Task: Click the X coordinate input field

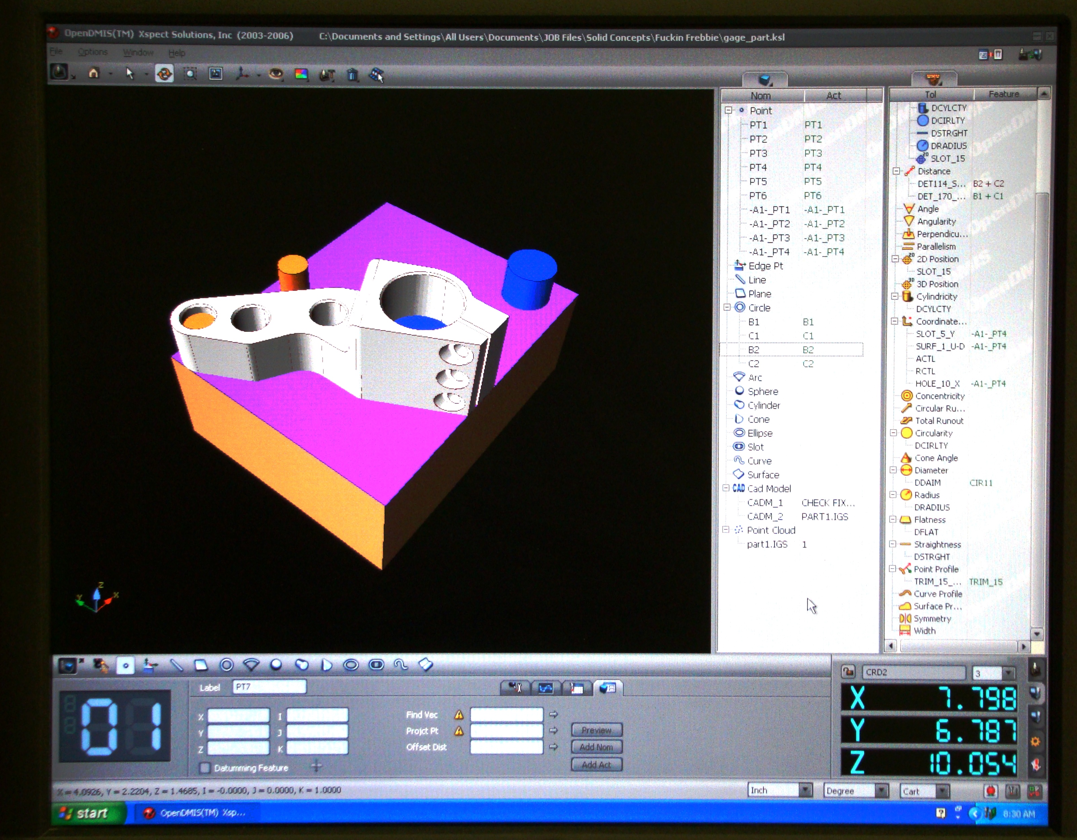Action: pos(239,715)
